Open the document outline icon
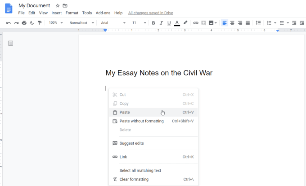The image size is (306, 186). (x=10, y=43)
